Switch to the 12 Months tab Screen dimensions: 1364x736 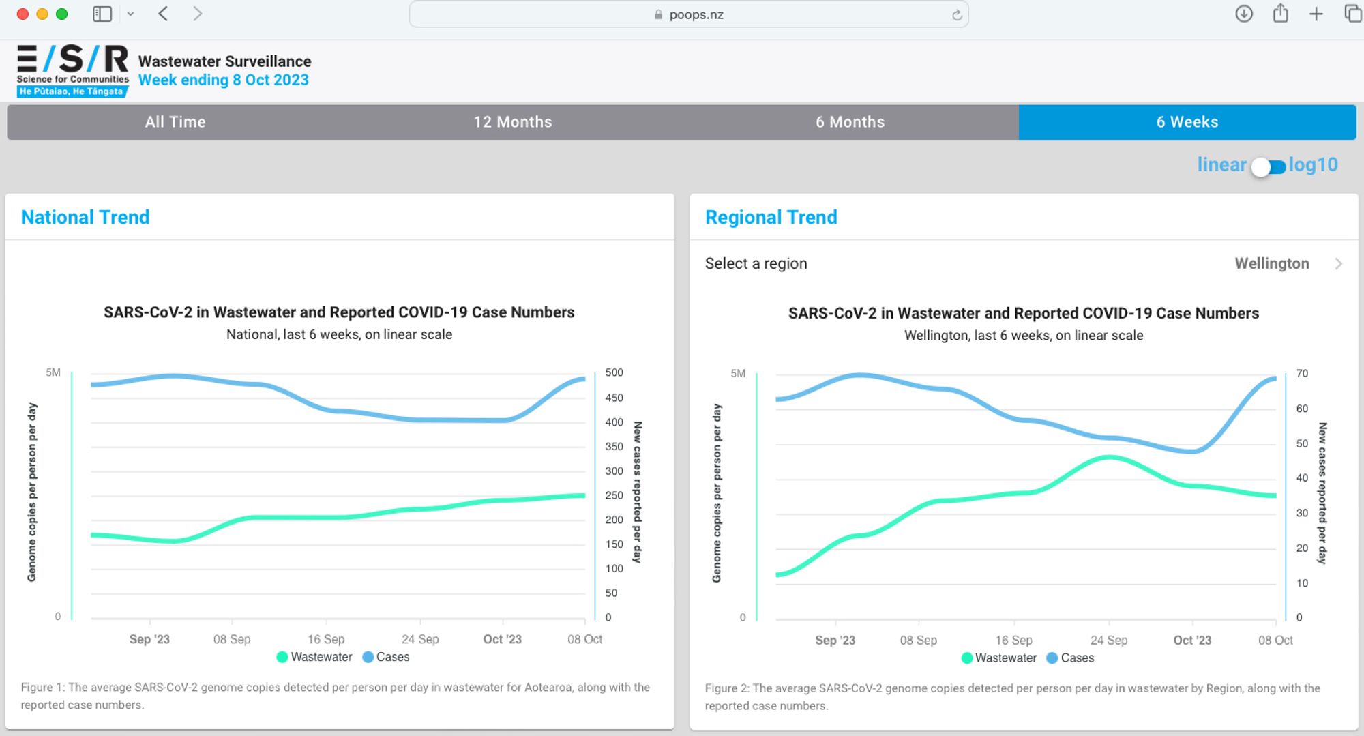click(x=513, y=122)
